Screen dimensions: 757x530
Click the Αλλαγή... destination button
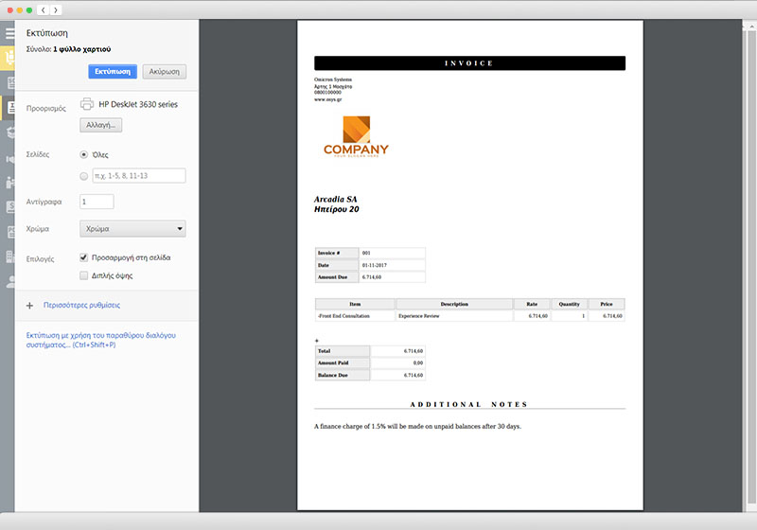pyautogui.click(x=100, y=124)
